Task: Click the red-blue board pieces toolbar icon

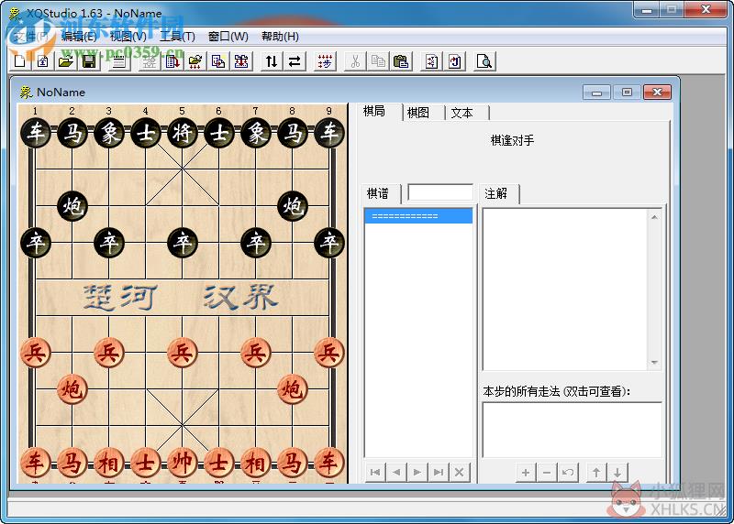Action: (x=241, y=61)
